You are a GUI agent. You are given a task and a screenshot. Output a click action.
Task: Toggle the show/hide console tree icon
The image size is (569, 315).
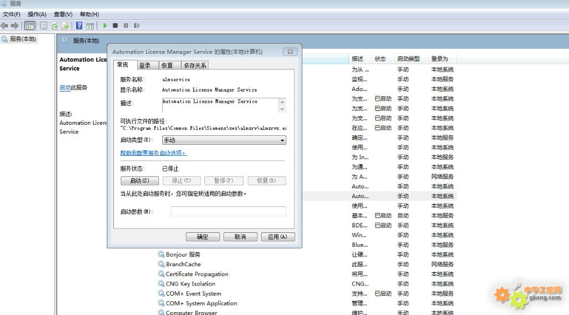coord(30,26)
